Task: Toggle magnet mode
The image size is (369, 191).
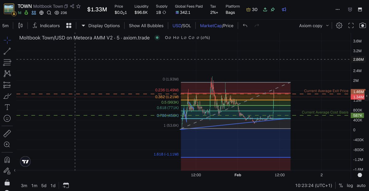Action: (x=7, y=160)
